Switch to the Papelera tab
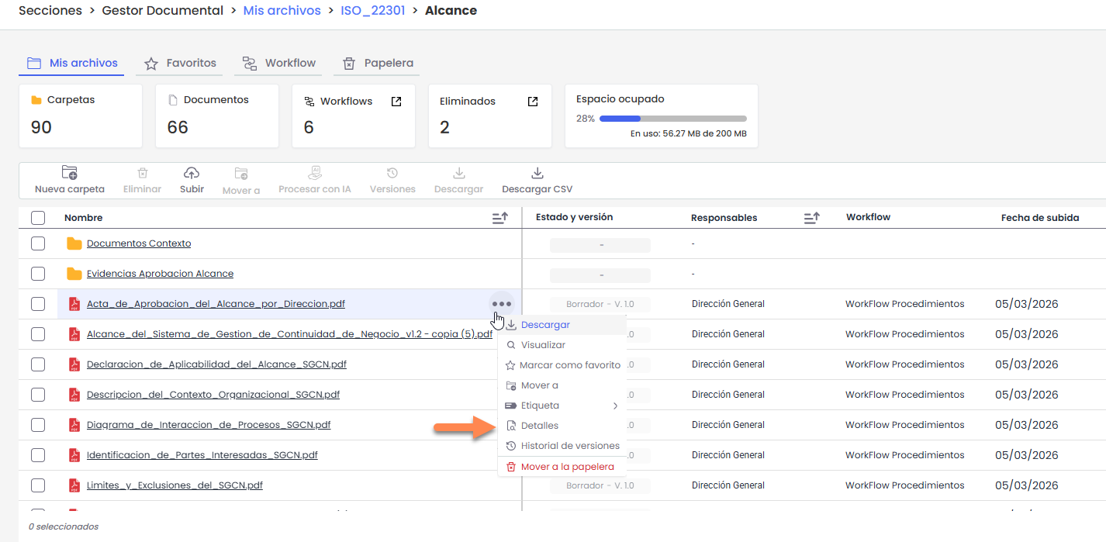The width and height of the screenshot is (1106, 542). (x=378, y=63)
